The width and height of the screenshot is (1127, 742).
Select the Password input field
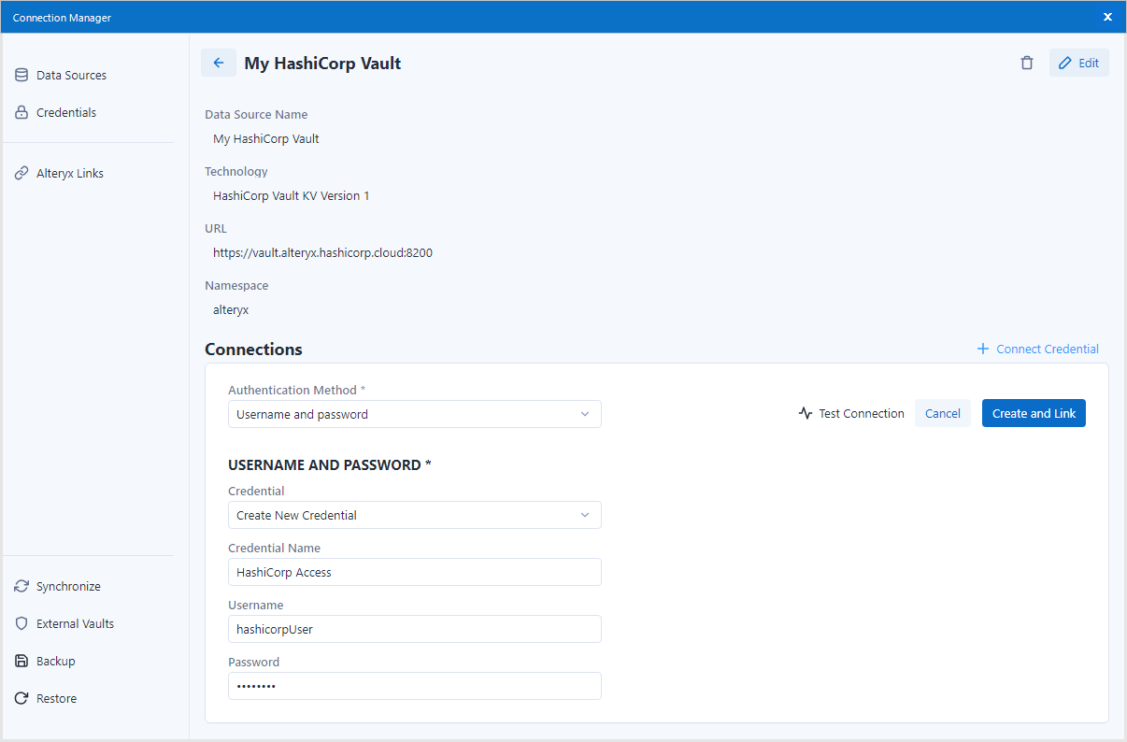point(414,686)
